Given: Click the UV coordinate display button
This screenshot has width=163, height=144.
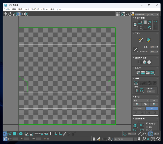Looking at the screenshot, I should 127,14.
